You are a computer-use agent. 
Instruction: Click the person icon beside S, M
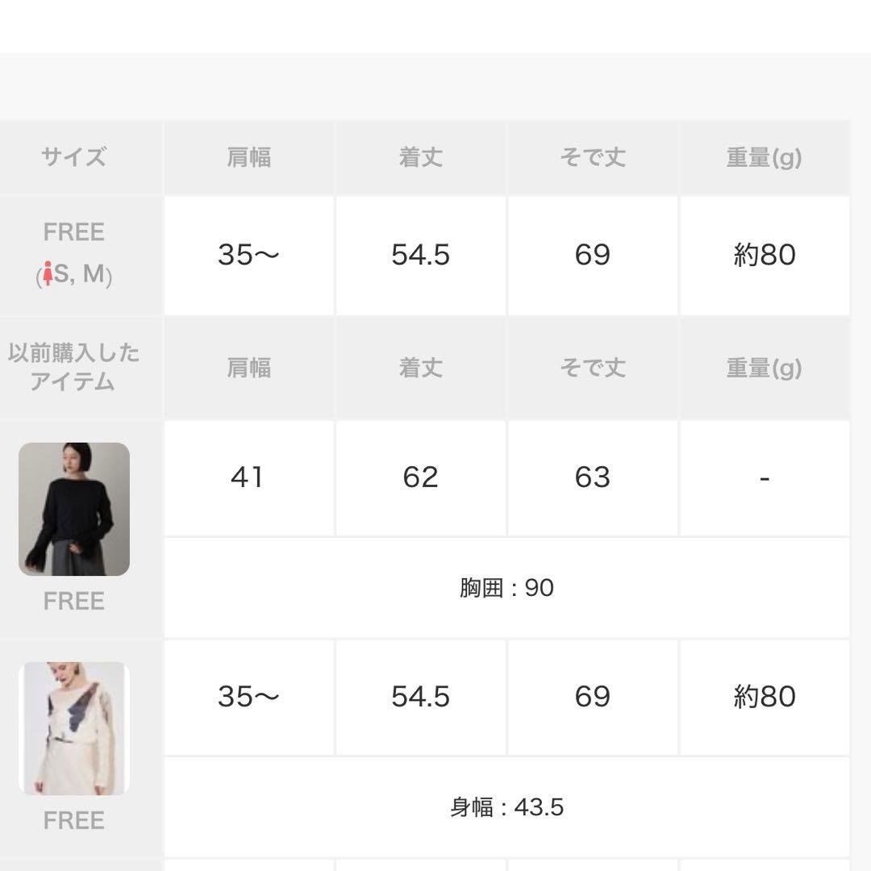click(48, 275)
